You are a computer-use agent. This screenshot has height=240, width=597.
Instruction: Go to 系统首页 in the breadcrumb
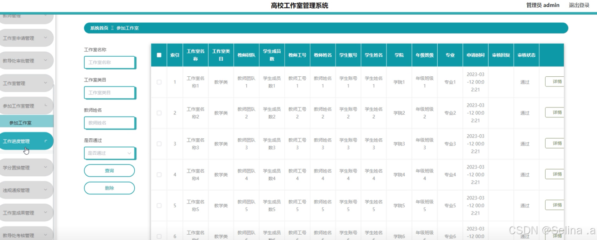[99, 28]
